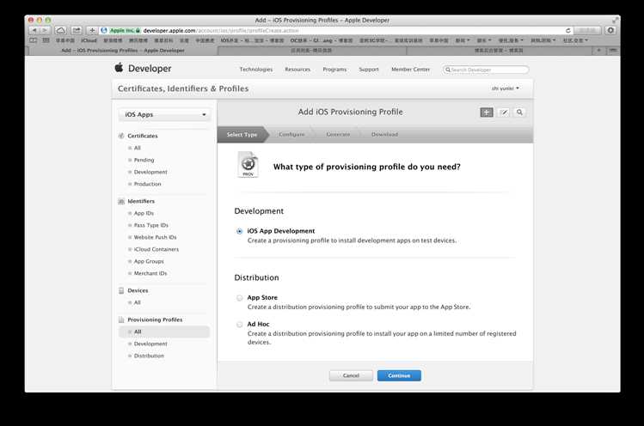
Task: Select the Ad Hoc distribution option
Action: [x=239, y=325]
